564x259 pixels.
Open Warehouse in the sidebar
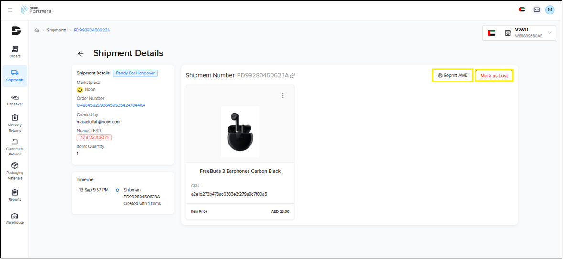(15, 219)
